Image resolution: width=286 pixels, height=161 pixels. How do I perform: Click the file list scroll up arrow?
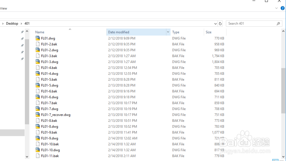pos(283,31)
